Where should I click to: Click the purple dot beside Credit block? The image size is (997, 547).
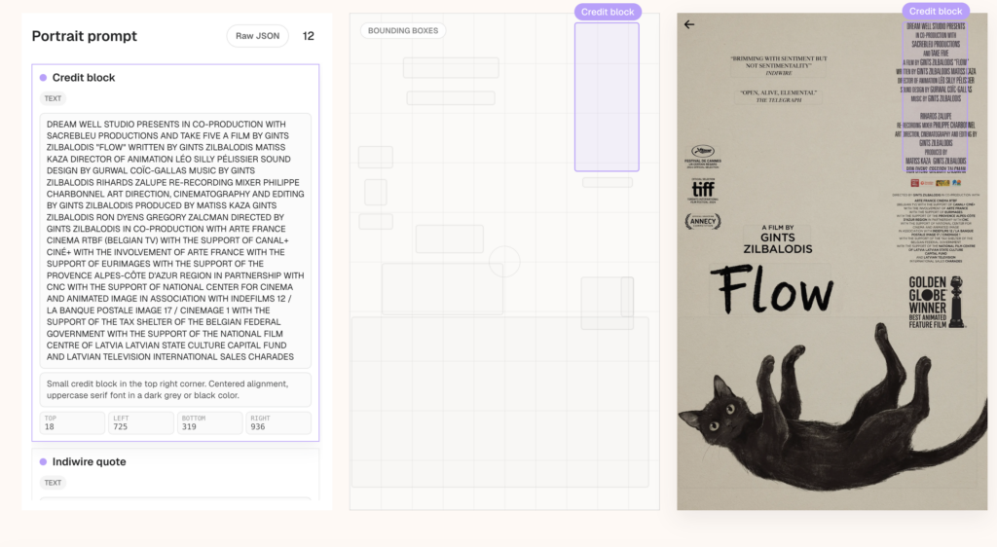43,78
